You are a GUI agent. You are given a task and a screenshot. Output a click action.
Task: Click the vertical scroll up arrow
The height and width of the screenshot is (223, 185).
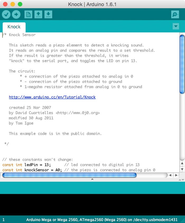coord(182,164)
